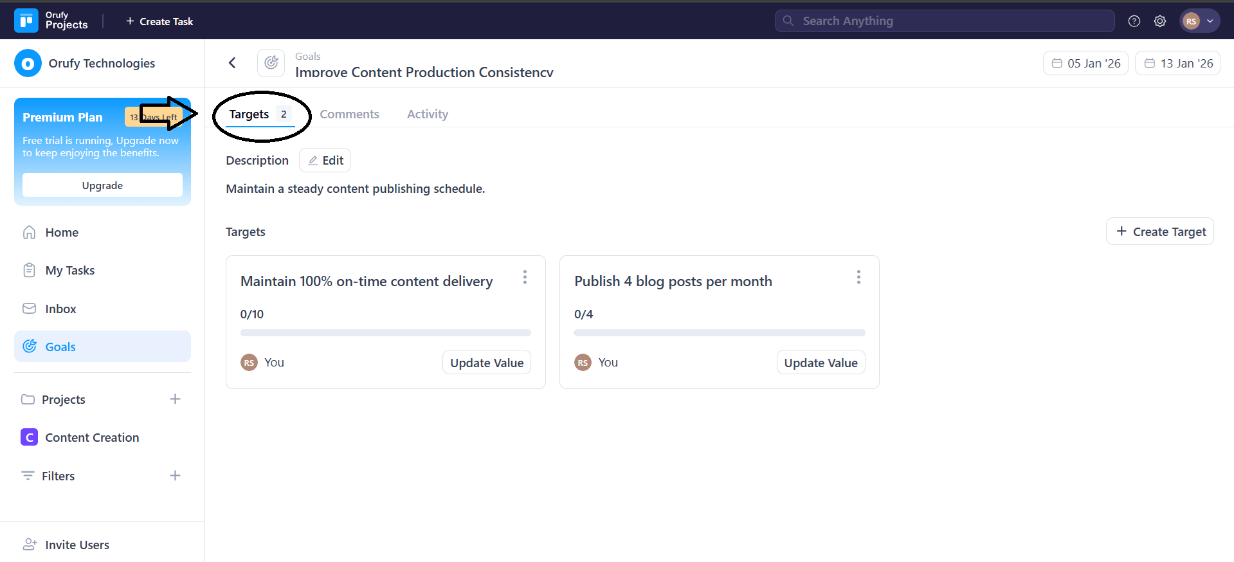
Task: Open the 13 Jan '26 end date picker
Action: click(x=1177, y=63)
